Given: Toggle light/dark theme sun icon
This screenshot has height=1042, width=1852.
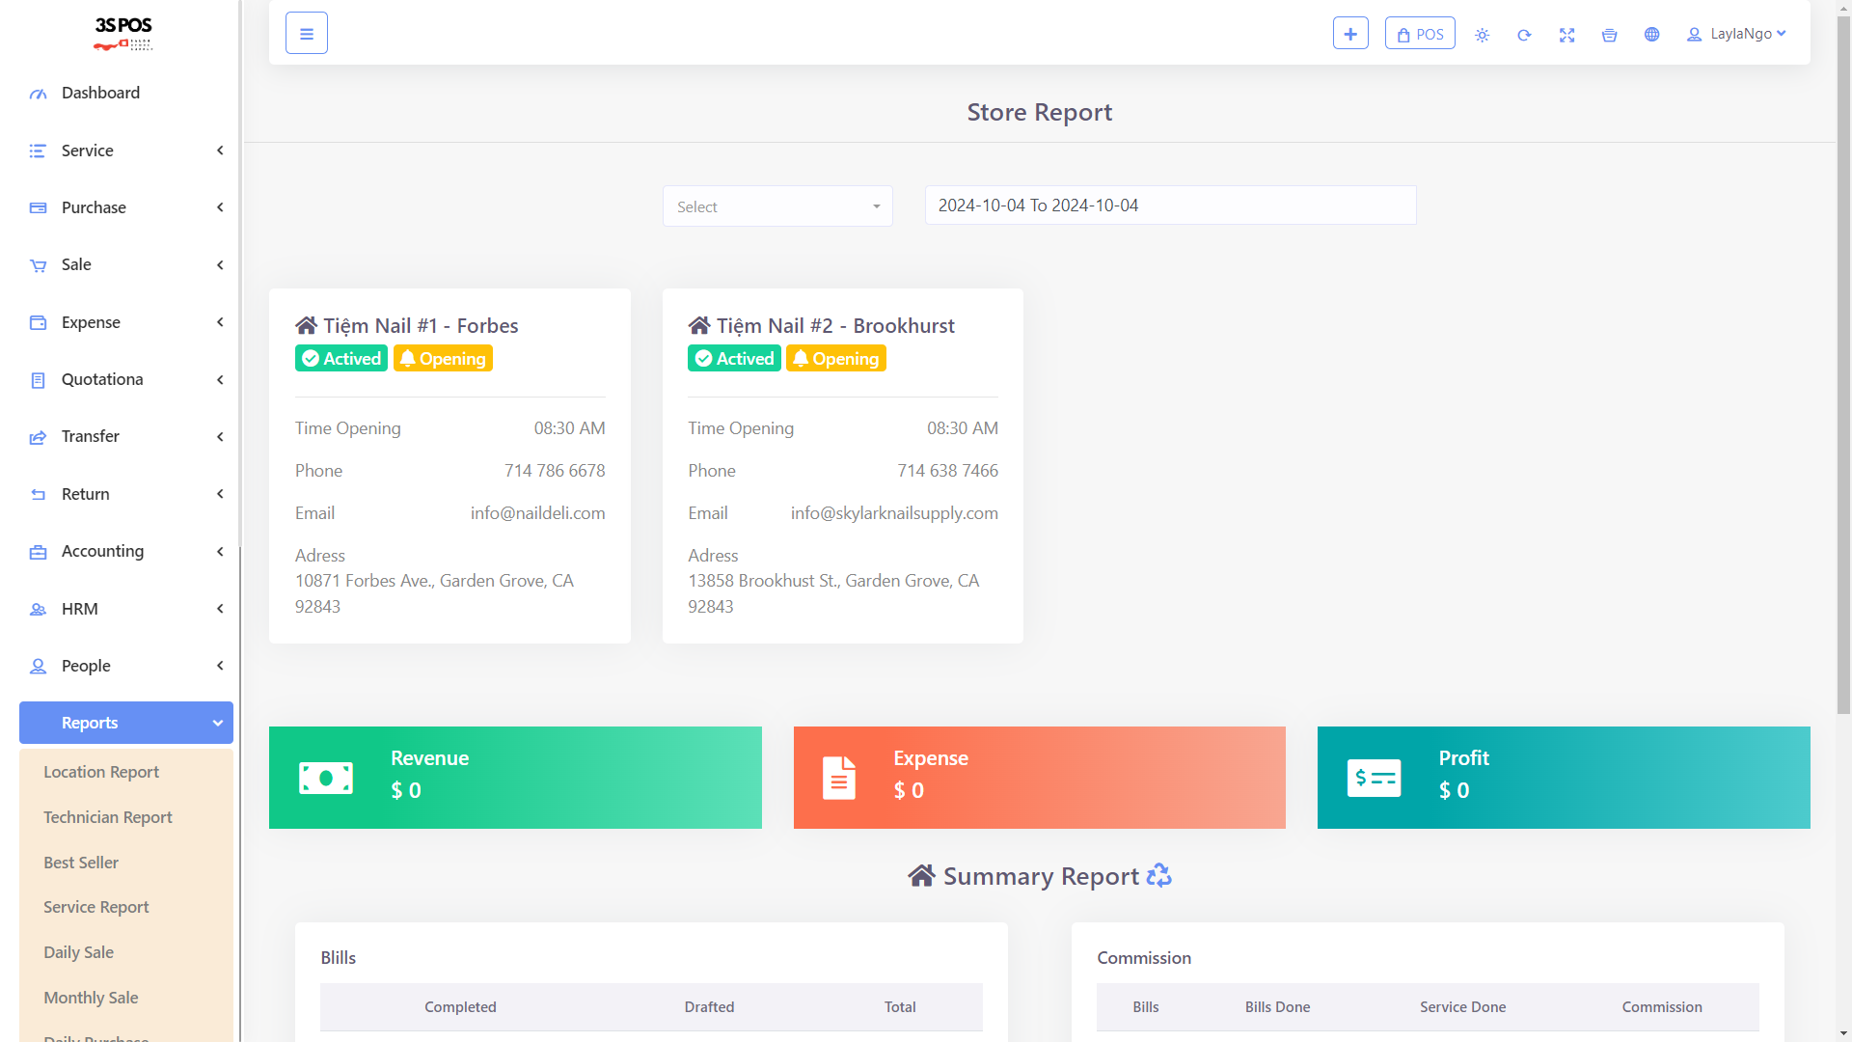Looking at the screenshot, I should [x=1482, y=35].
